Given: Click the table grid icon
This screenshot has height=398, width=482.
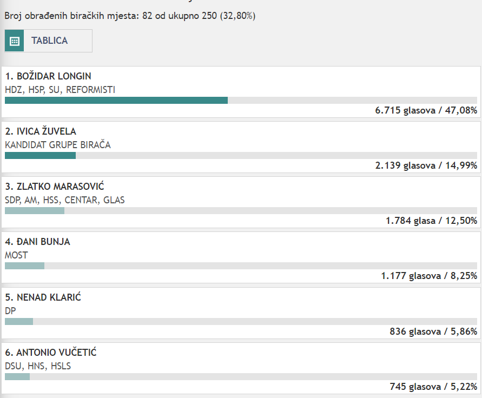Looking at the screenshot, I should click(15, 41).
